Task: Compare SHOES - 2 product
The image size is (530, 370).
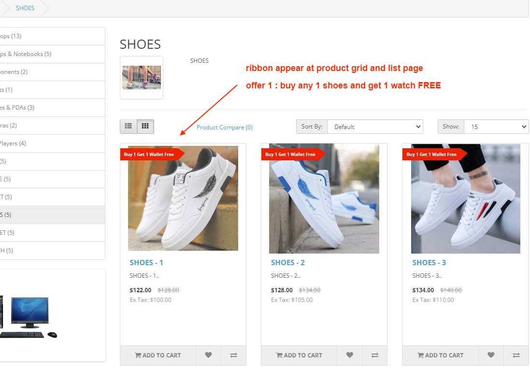Action: point(374,355)
